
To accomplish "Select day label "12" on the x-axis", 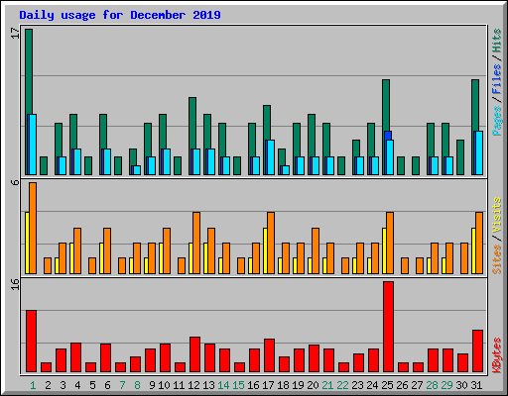I will (x=193, y=385).
